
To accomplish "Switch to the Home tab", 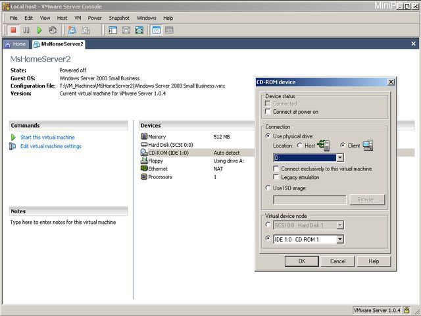I will 16,44.
